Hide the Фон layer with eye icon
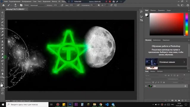Viewport: 190px width, 107px height. pos(146,86)
